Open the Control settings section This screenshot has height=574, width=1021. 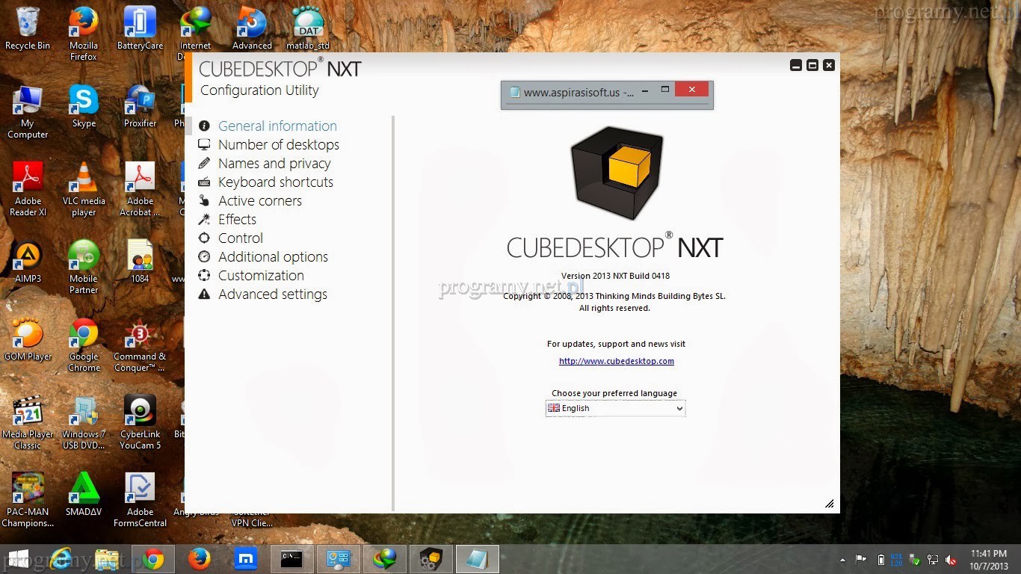point(240,238)
